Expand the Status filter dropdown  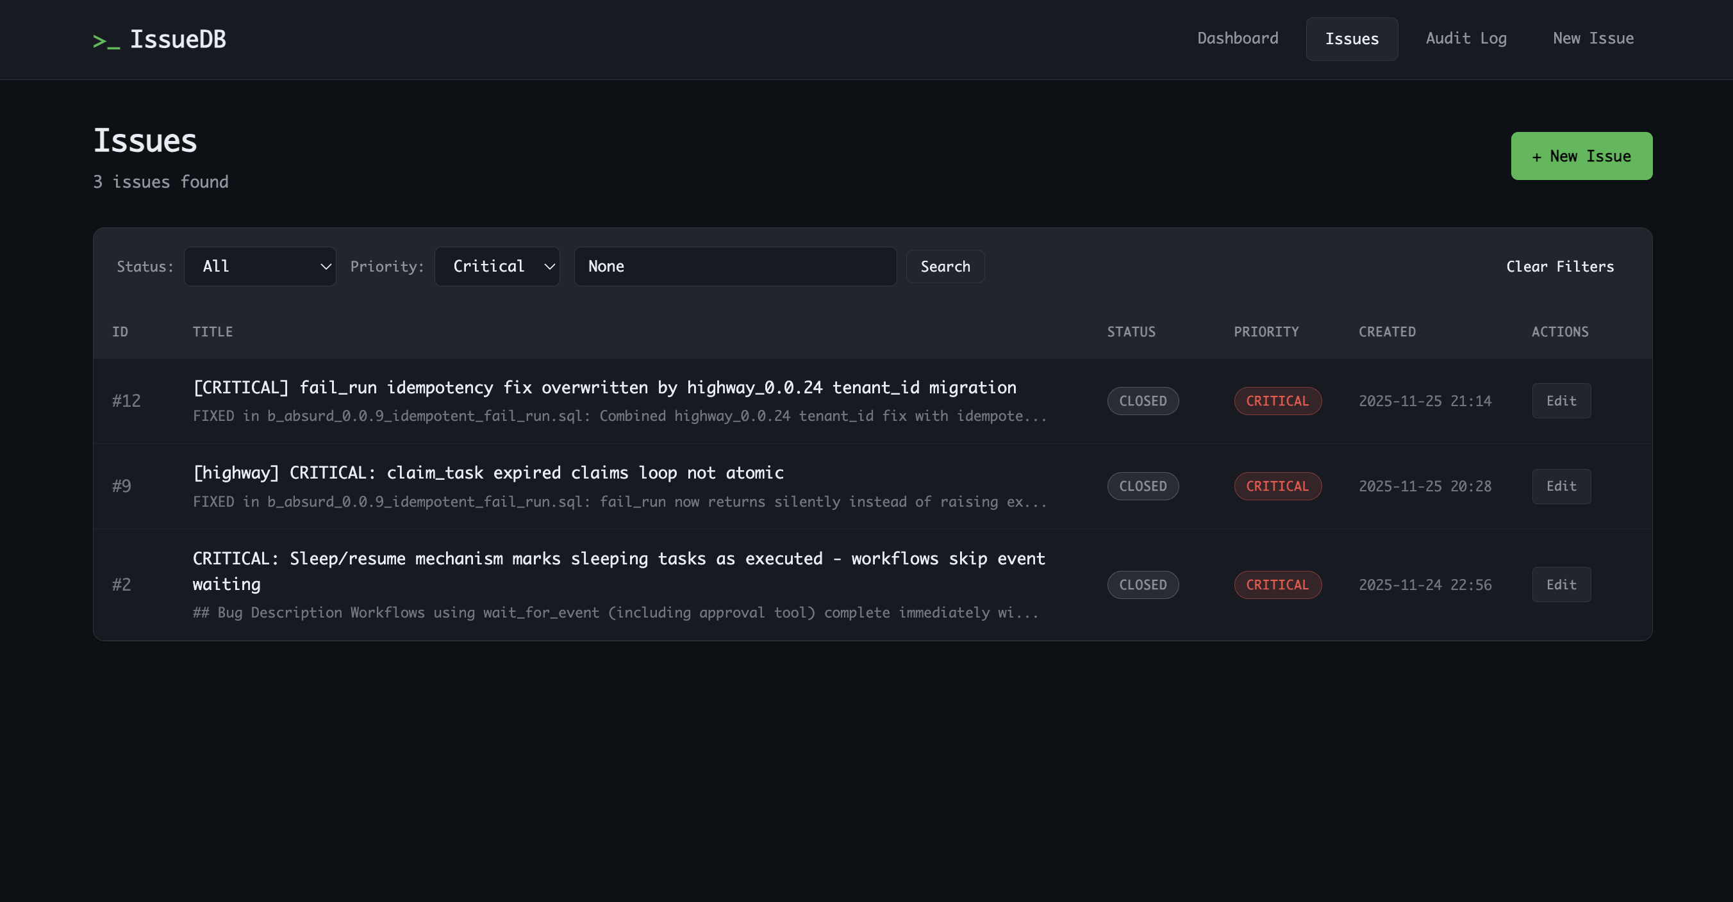coord(260,266)
